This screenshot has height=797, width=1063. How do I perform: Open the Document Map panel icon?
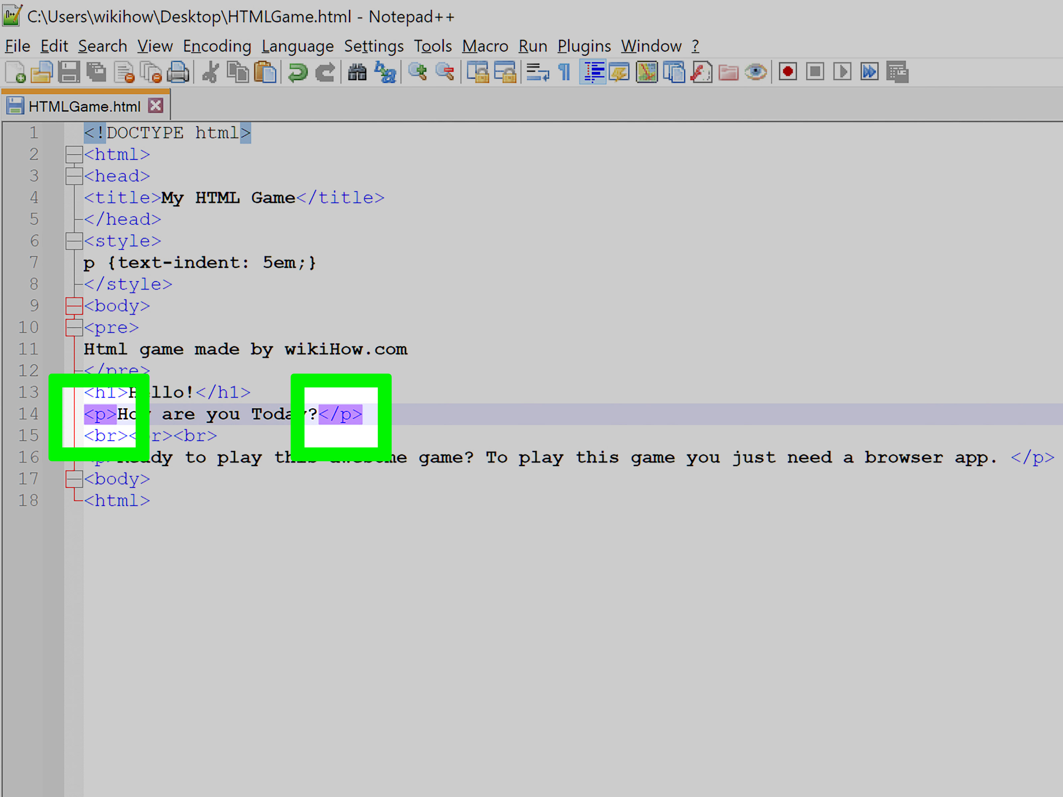(647, 72)
